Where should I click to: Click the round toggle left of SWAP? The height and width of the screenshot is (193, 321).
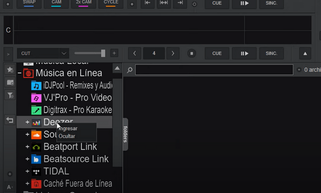click(x=8, y=4)
